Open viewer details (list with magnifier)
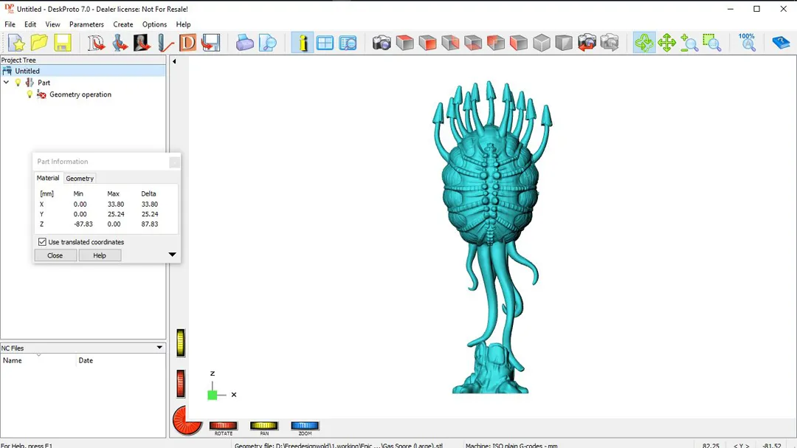Viewport: 797px width, 448px height. pyautogui.click(x=348, y=43)
